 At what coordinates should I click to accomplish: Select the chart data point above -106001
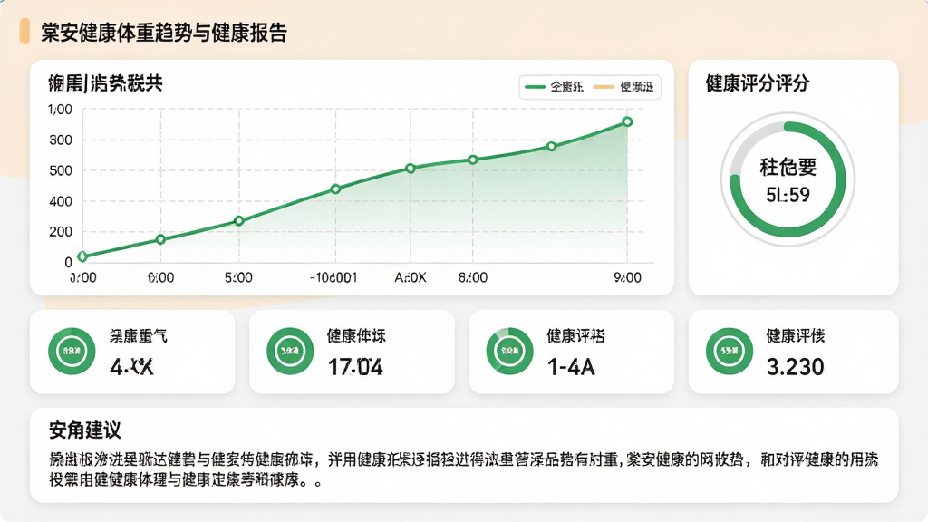pos(335,188)
